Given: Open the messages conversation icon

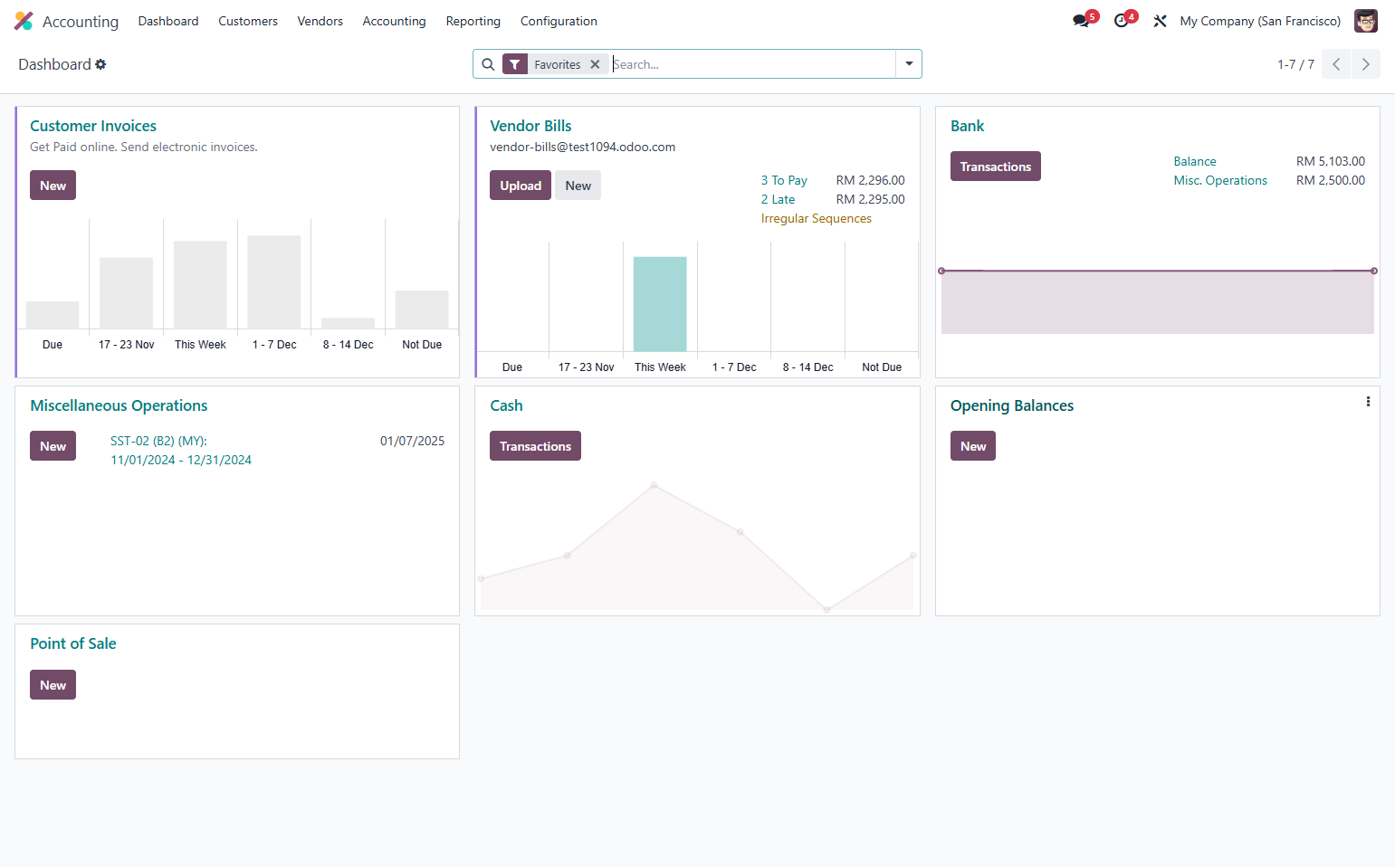Looking at the screenshot, I should [x=1081, y=20].
